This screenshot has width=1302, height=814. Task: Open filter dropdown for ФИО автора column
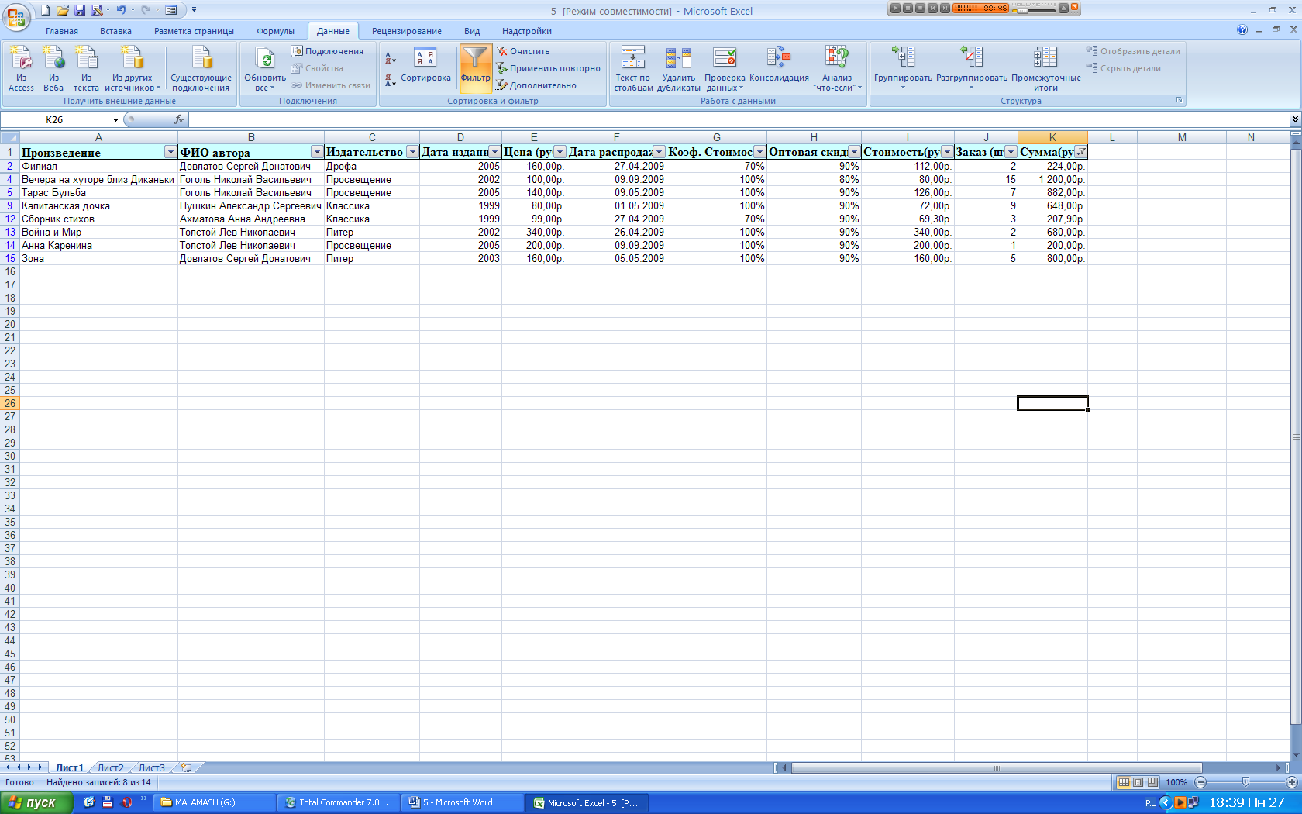[316, 152]
